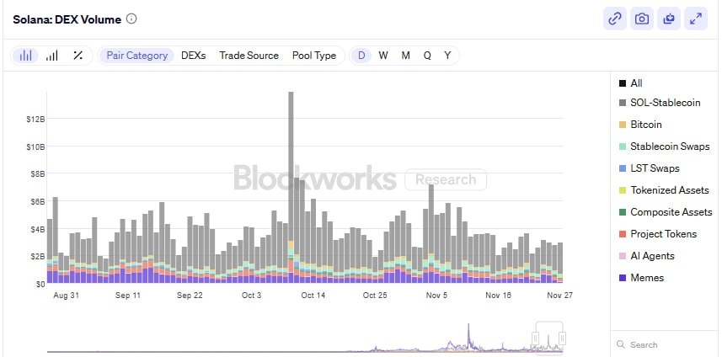Toggle the Project Tokens legend series
722x357 pixels.
coord(657,234)
